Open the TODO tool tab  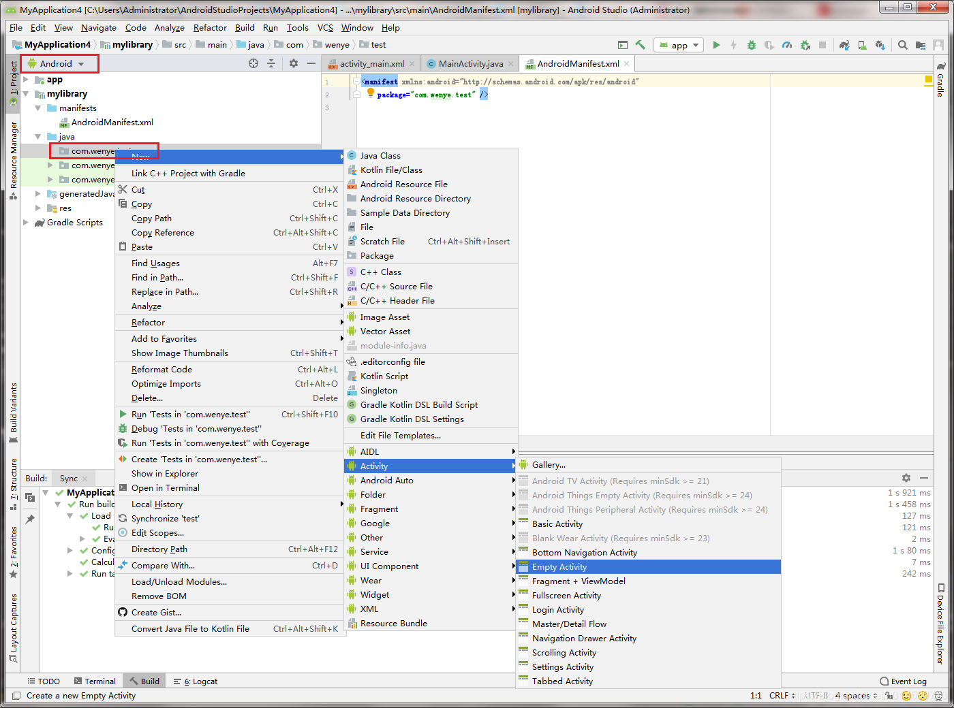tap(44, 681)
